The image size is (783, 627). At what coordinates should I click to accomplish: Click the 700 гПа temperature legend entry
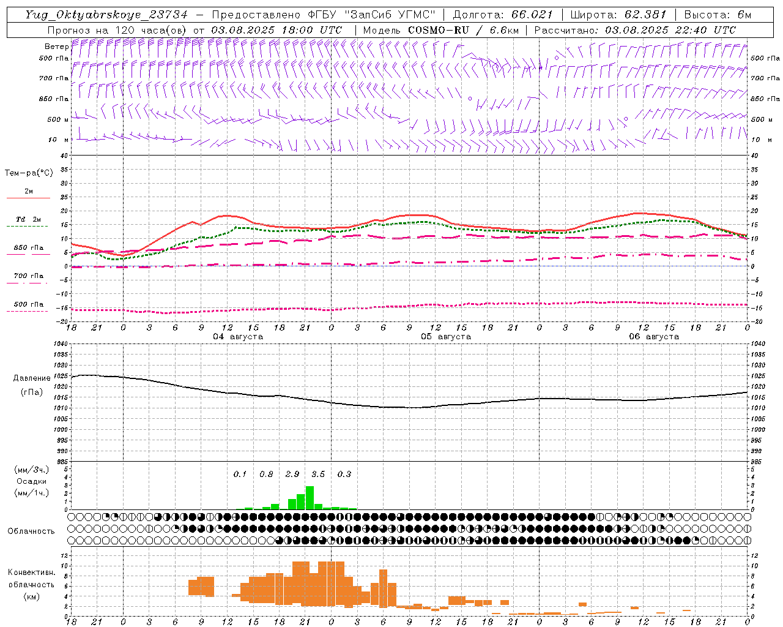[28, 279]
